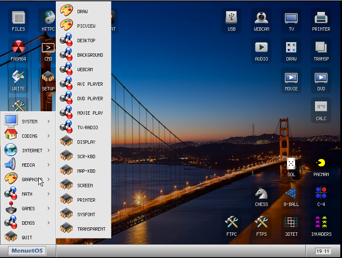Open the DVD desktop icon
The width and height of the screenshot is (342, 258).
click(x=321, y=80)
